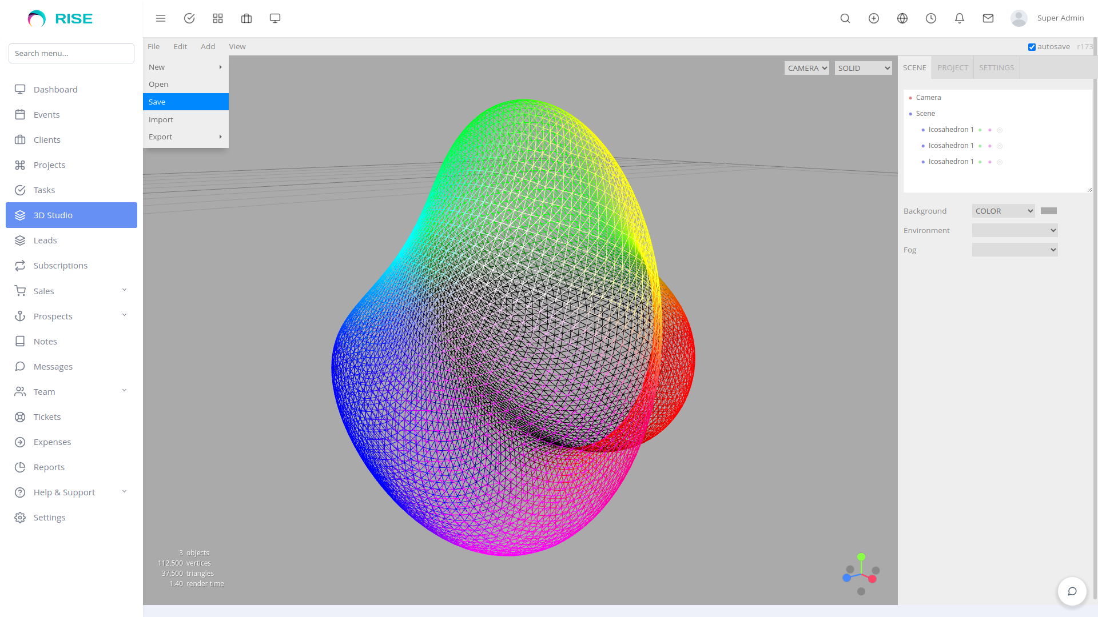Open the SOLID shading mode dropdown

863,67
